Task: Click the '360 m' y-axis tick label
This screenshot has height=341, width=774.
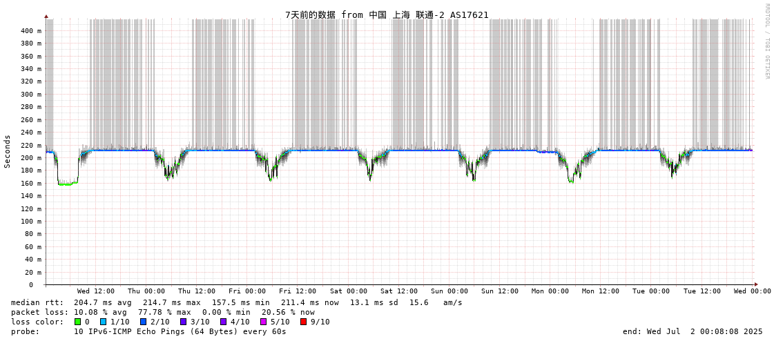Action: coord(31,56)
